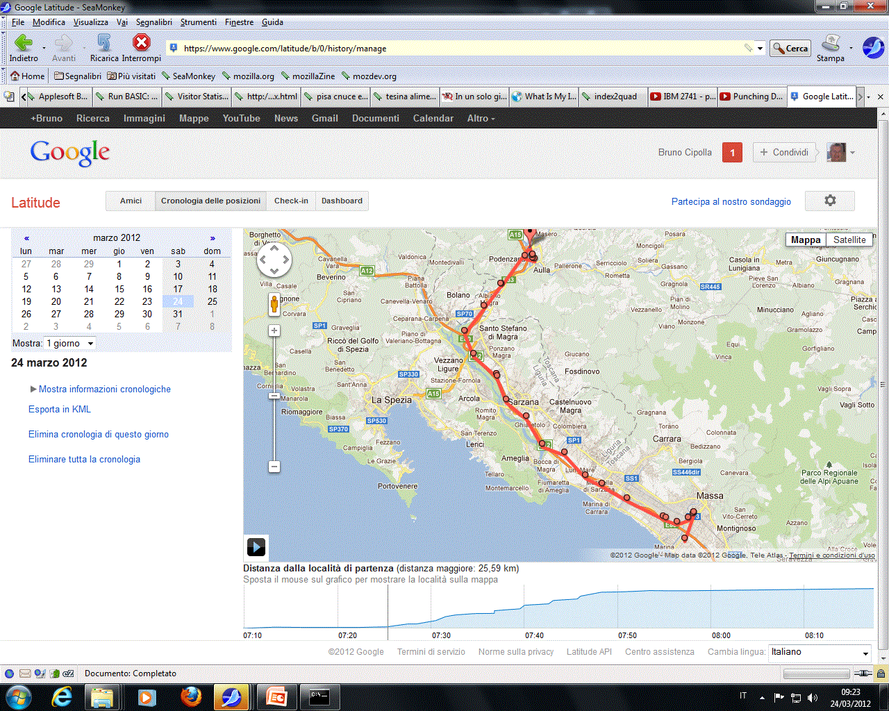The width and height of the screenshot is (889, 711).
Task: Switch to PowerPoint in the taskbar
Action: pyautogui.click(x=276, y=696)
